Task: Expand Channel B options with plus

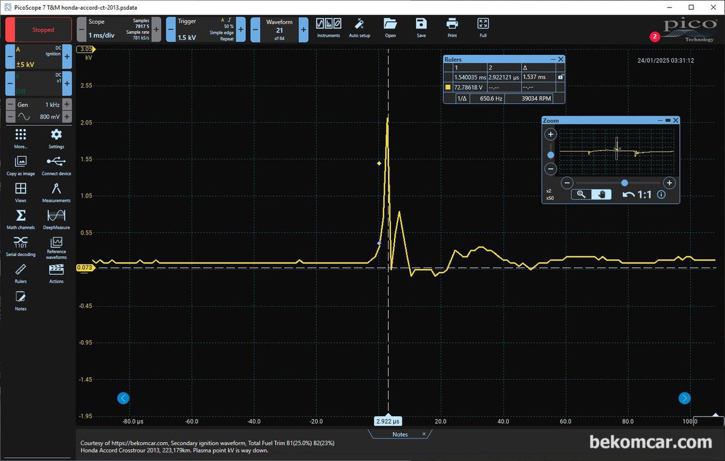Action: (67, 83)
